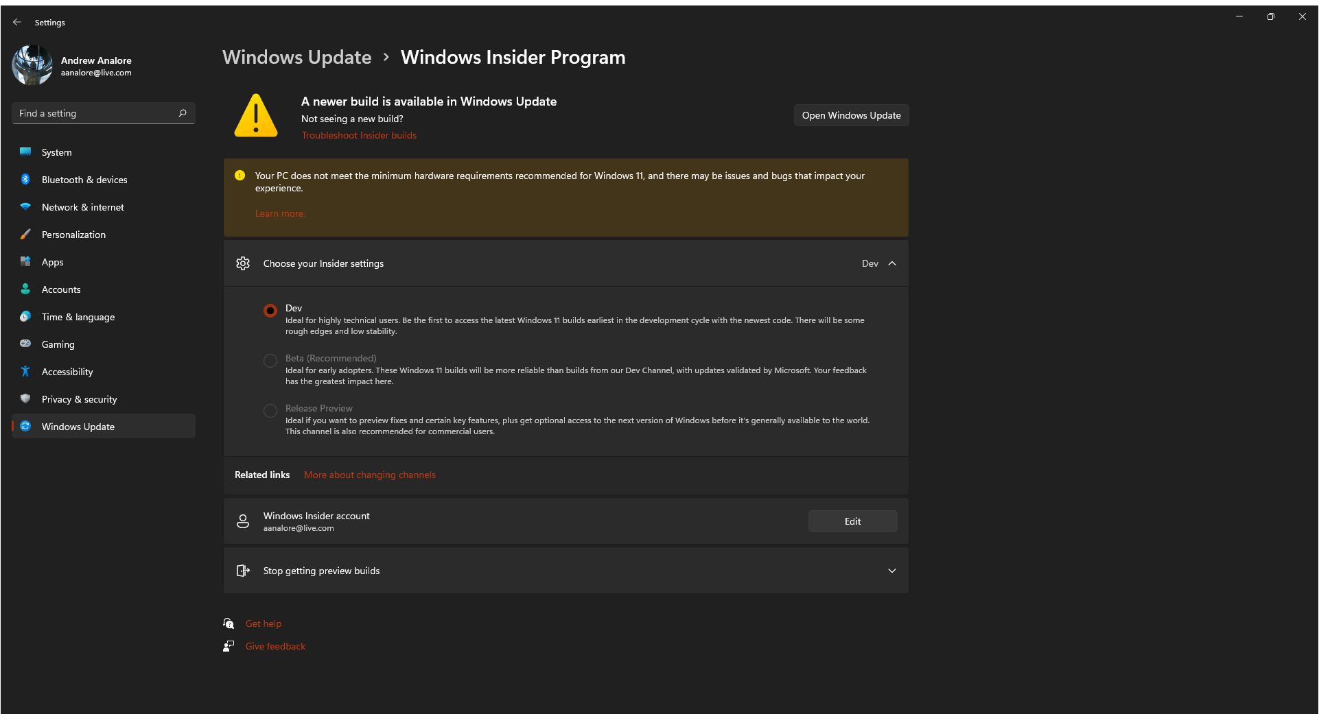
Task: Click the Privacy shield icon
Action: 25,398
